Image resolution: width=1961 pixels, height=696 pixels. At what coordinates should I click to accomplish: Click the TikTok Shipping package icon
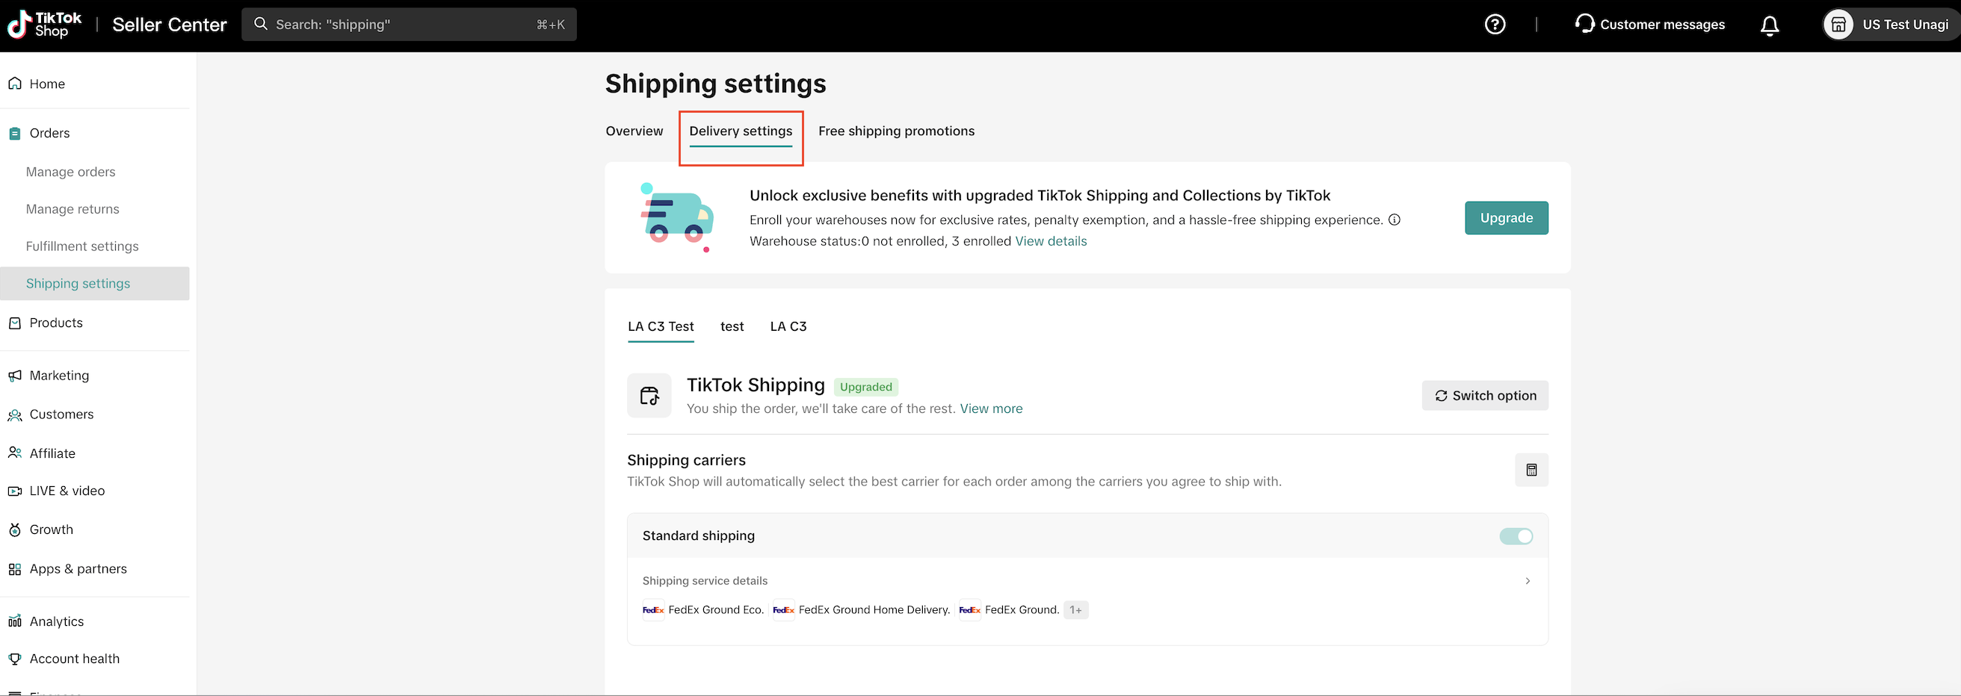[649, 396]
